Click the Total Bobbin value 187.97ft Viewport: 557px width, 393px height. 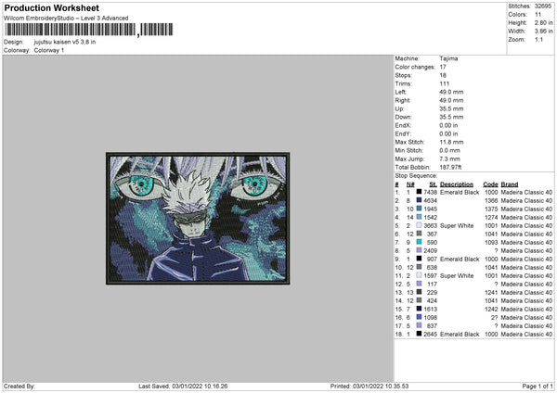click(450, 167)
